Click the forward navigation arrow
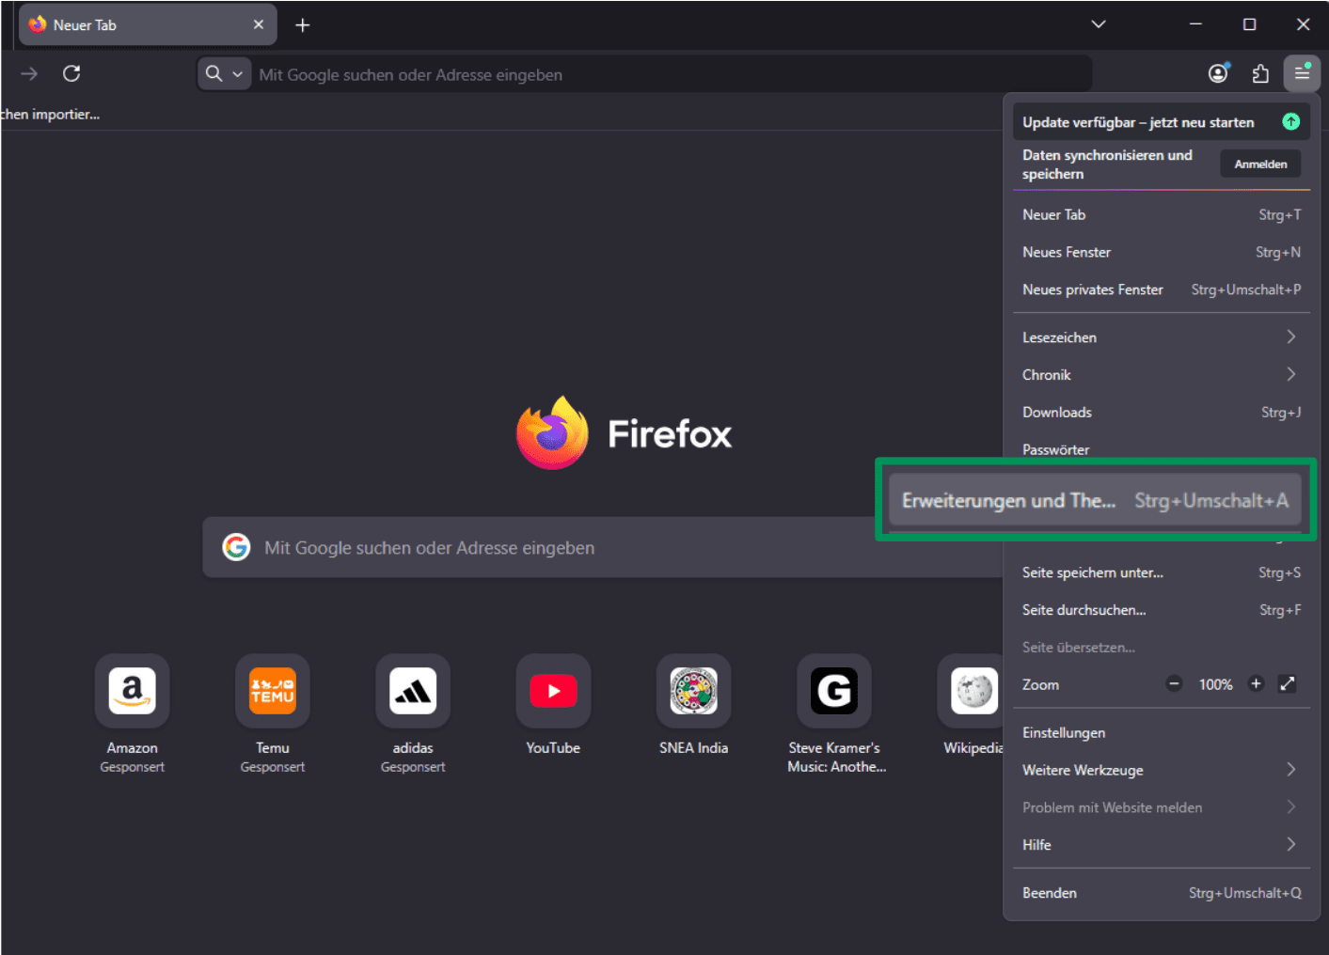1329x955 pixels. pos(28,73)
